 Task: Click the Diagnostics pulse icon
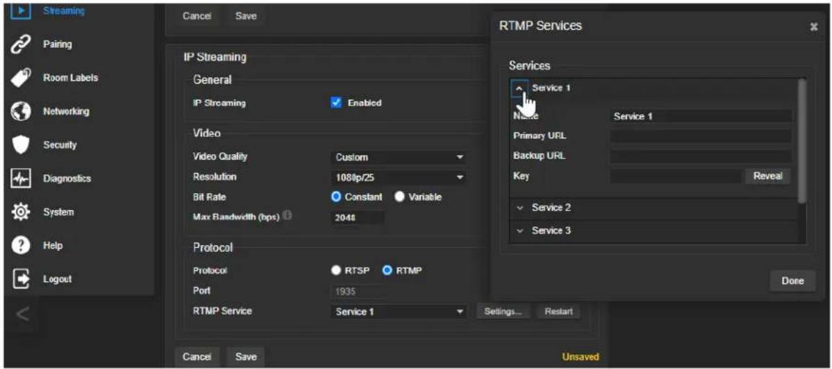(x=19, y=179)
